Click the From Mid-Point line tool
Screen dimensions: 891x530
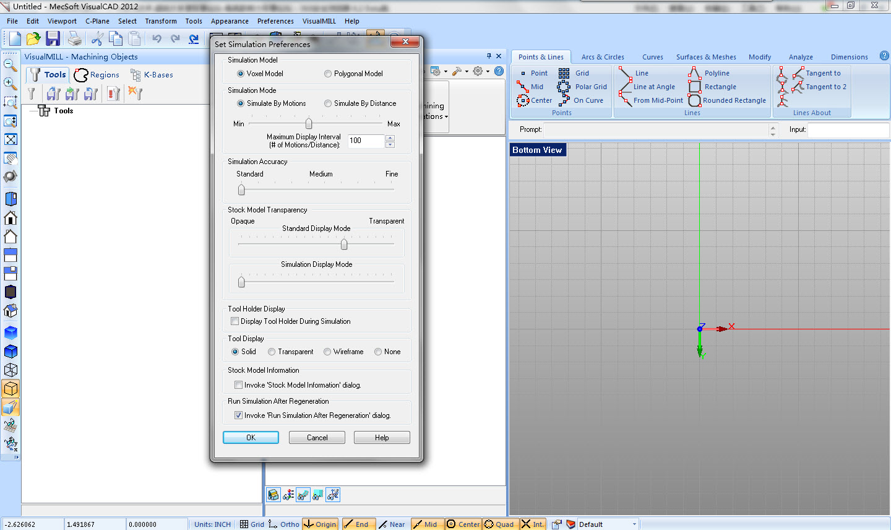[651, 100]
